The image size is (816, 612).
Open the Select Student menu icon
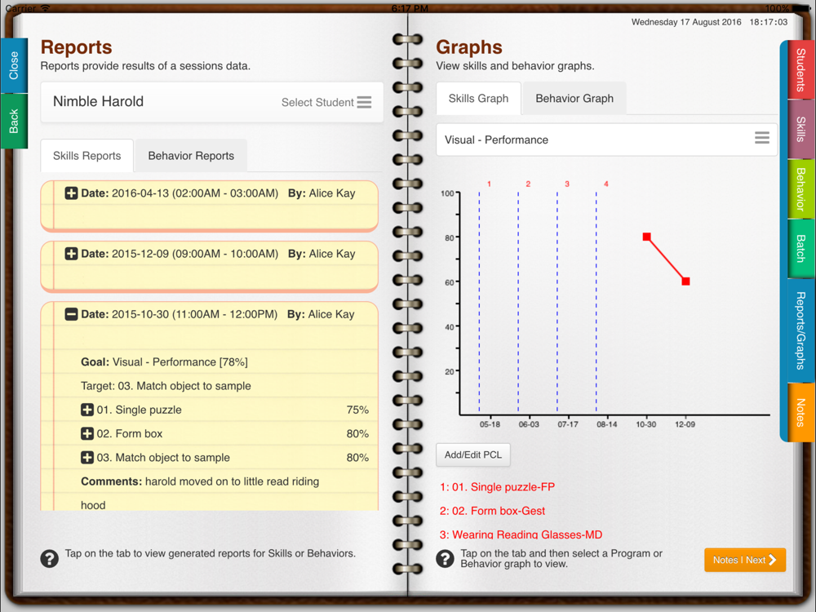(x=364, y=102)
